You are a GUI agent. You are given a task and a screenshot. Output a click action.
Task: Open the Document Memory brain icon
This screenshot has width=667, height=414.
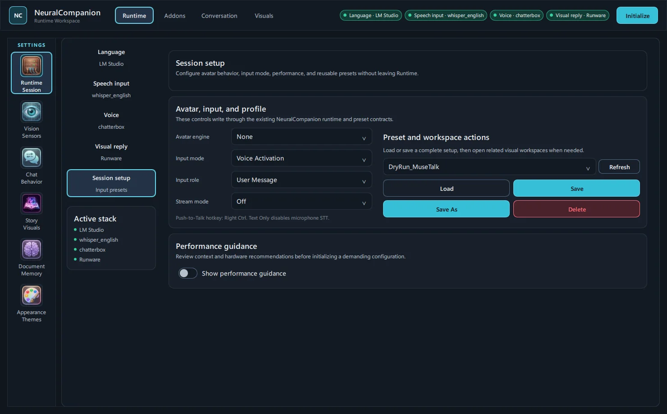tap(32, 249)
